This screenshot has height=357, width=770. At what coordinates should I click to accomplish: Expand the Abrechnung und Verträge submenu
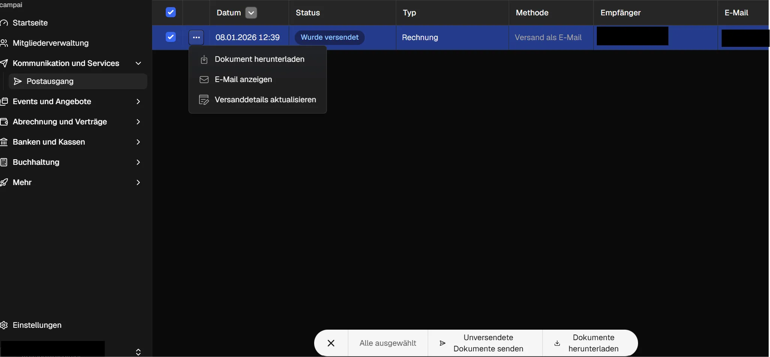point(138,122)
